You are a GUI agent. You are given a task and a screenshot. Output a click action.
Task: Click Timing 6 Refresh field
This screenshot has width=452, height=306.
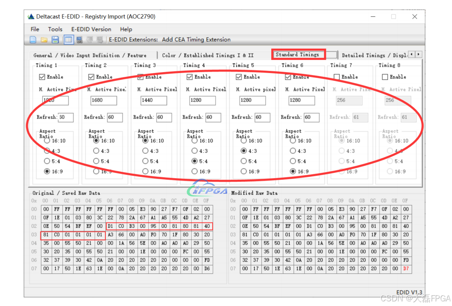click(312, 117)
